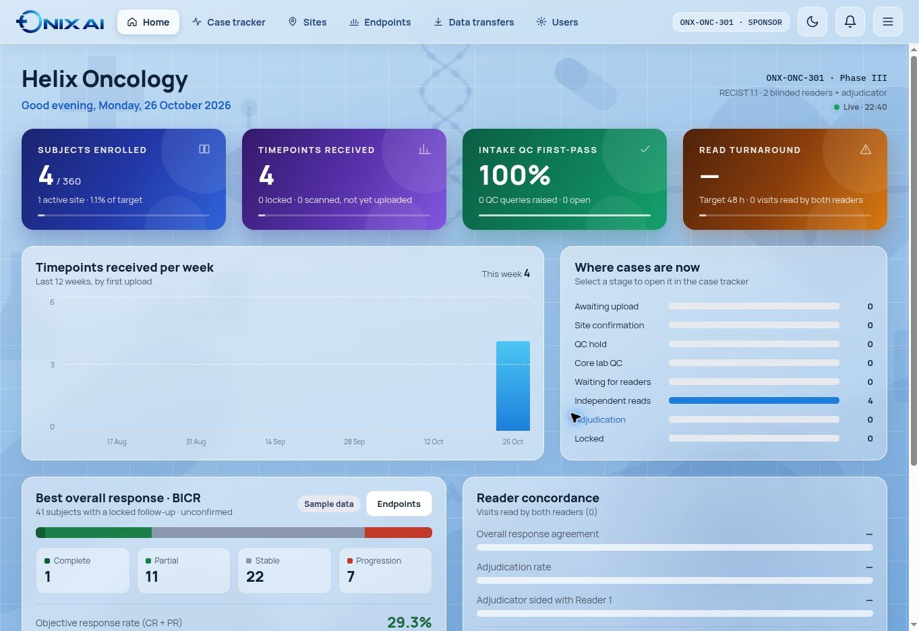919x631 pixels.
Task: Click the ONX-ONC-301 · SPONSOR badge
Action: [x=731, y=22]
